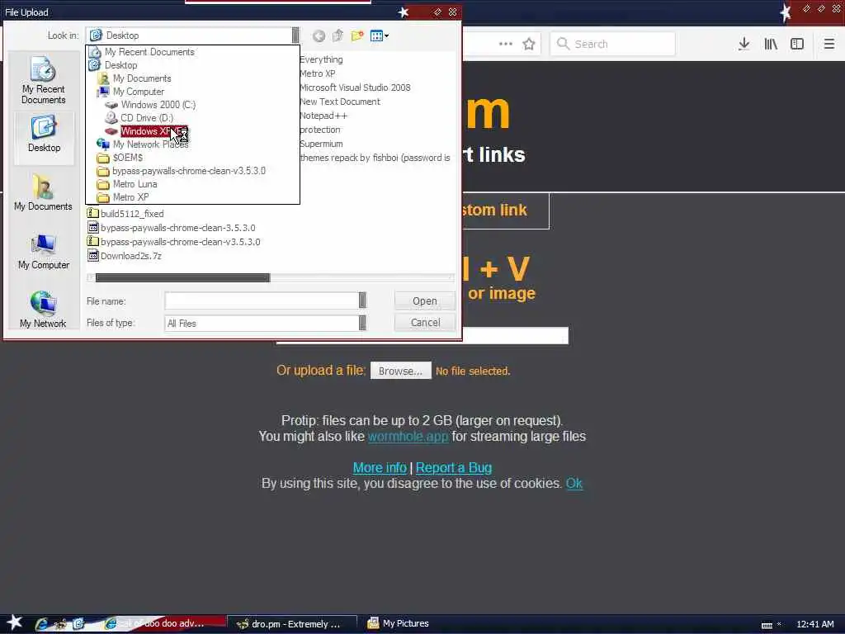
Task: Click Browse... button on web page
Action: click(400, 371)
